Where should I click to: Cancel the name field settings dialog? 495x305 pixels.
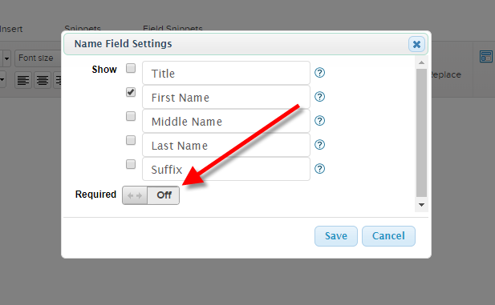(388, 236)
